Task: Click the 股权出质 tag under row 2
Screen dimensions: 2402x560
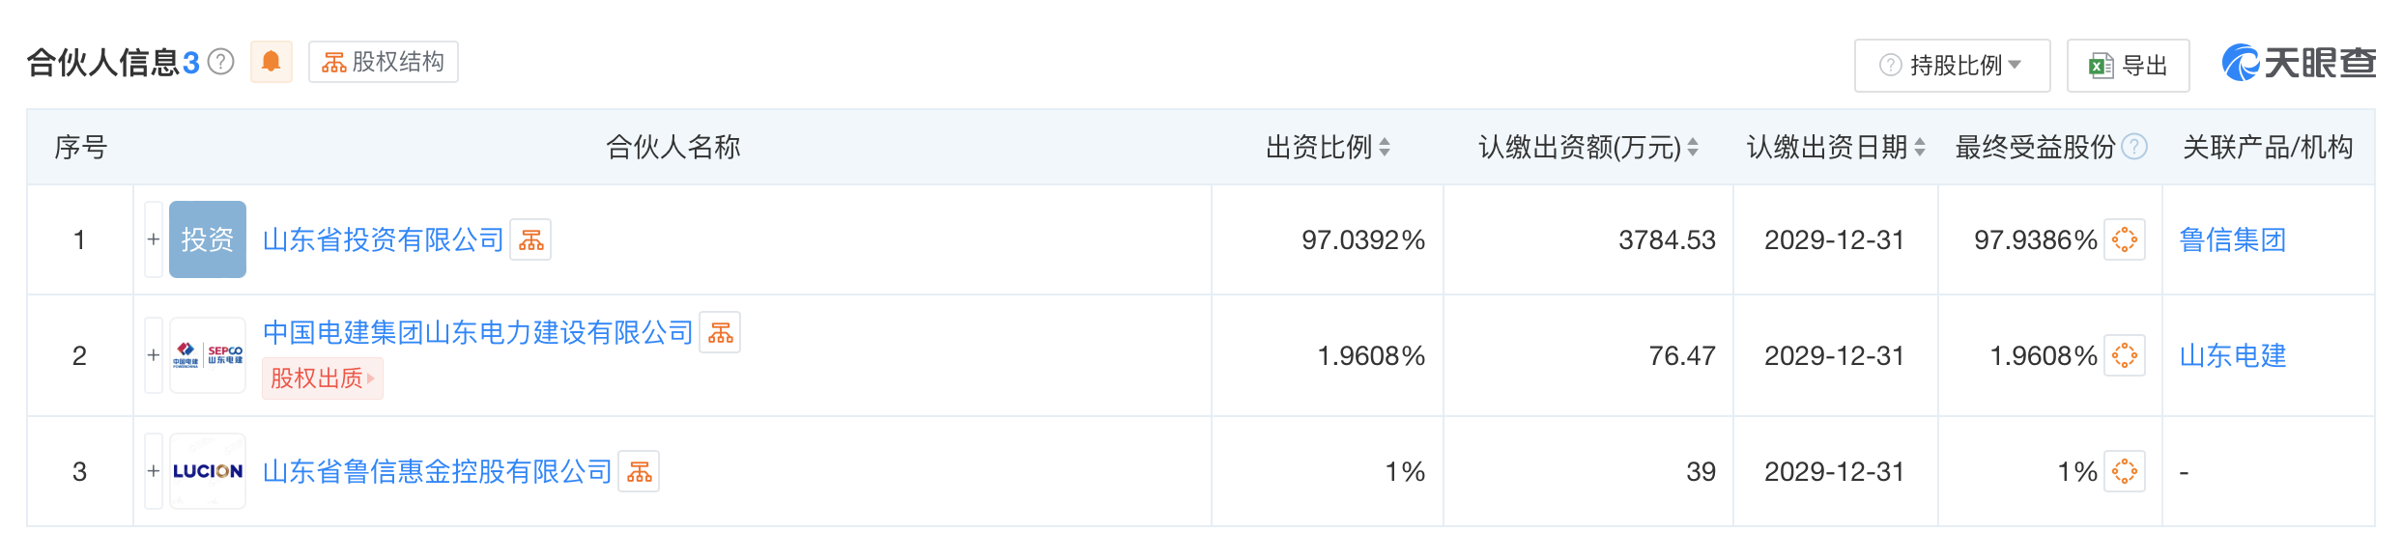Action: pyautogui.click(x=321, y=378)
